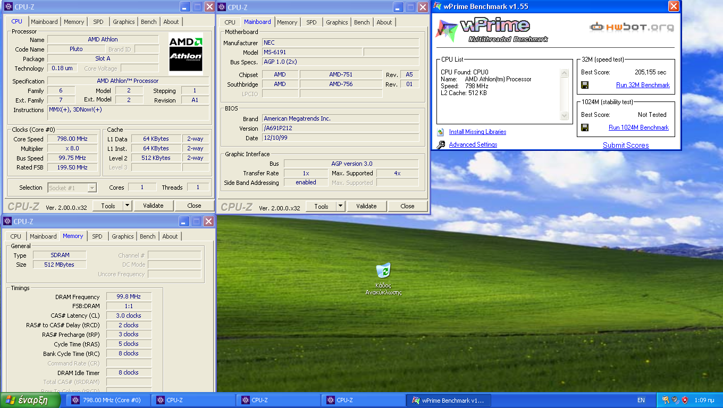
Task: Open the Graphics tab in the Memory window
Action: tap(123, 236)
